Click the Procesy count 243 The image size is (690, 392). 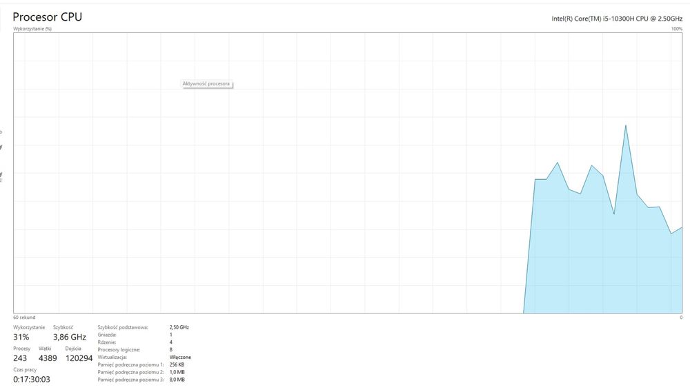pos(20,358)
